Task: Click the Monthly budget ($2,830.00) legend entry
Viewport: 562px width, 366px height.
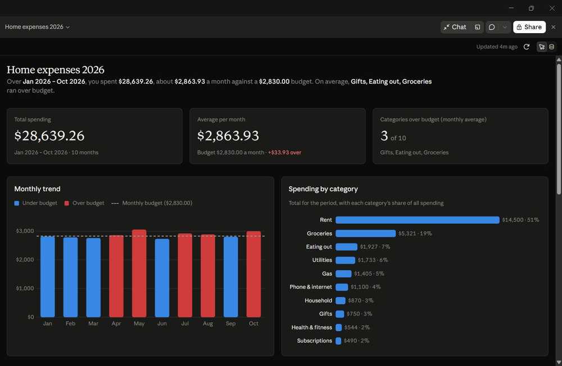Action: pos(152,203)
